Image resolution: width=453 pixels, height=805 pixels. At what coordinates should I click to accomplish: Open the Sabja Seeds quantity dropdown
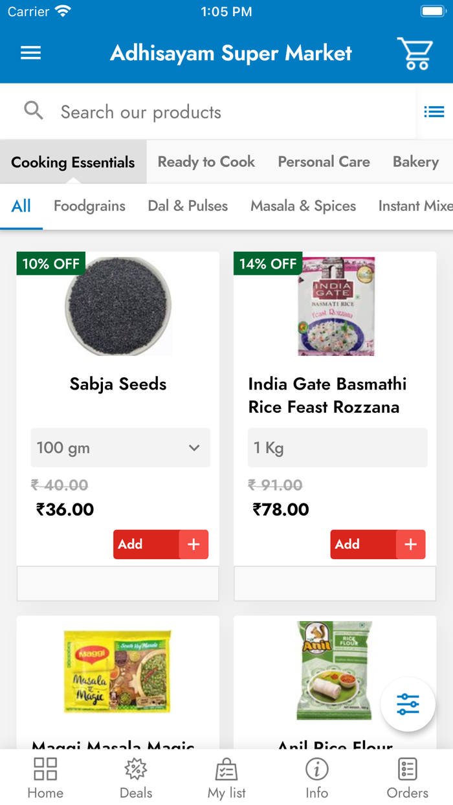tap(120, 448)
